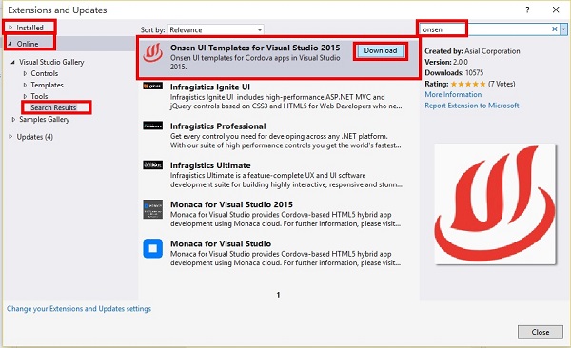
Task: Select the Controls tree item
Action: point(45,73)
